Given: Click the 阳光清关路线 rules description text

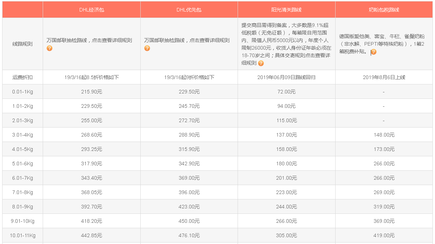Looking at the screenshot, I should coord(286,40).
